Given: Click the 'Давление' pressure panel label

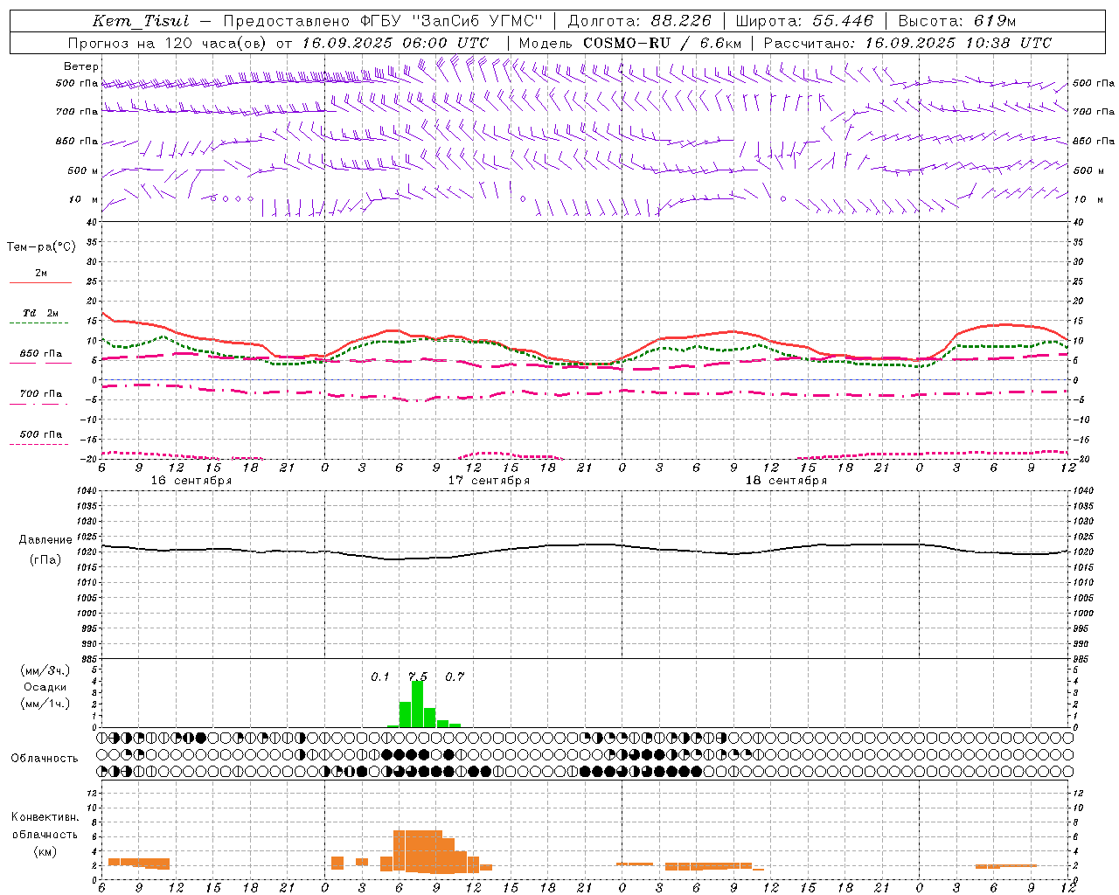Looking at the screenshot, I should click(45, 540).
